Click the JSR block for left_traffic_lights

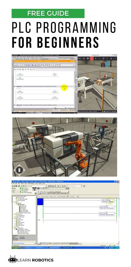107,207
